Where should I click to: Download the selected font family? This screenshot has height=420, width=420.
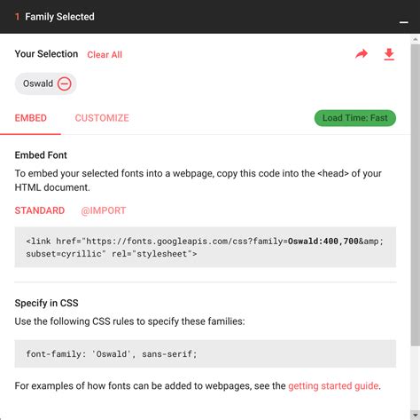[x=389, y=54]
